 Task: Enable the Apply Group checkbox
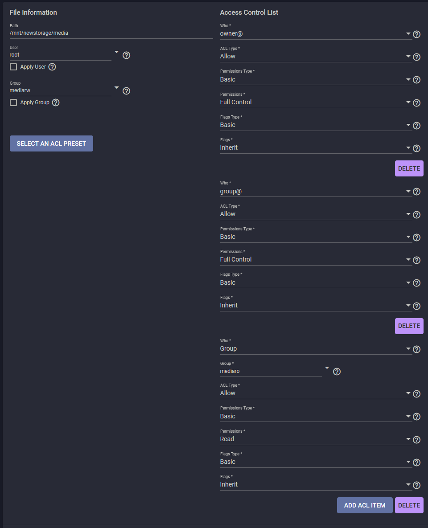[13, 102]
